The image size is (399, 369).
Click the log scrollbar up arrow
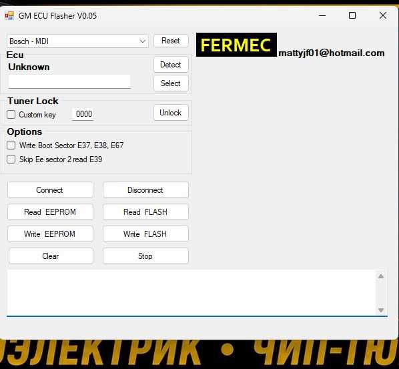click(381, 276)
